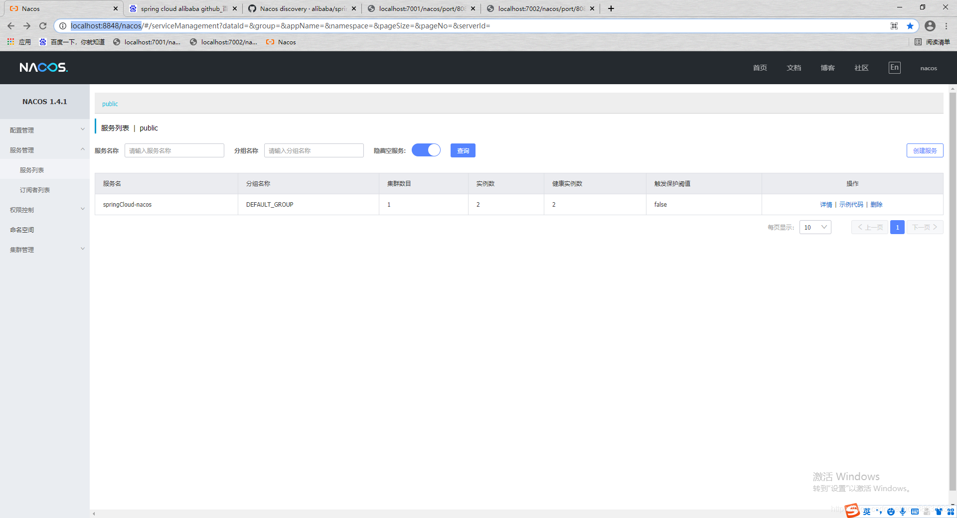Image resolution: width=957 pixels, height=518 pixels.
Task: Collapse the 服务管理 sidebar menu
Action: 45,150
